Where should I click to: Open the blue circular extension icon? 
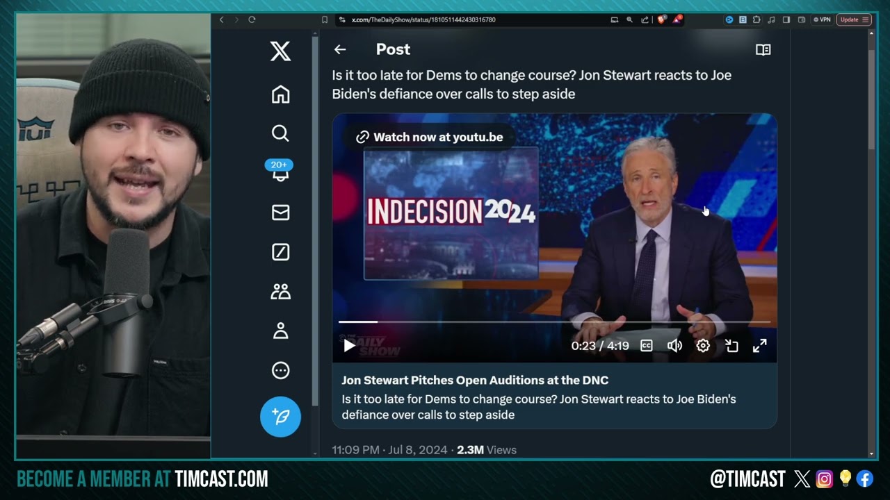click(729, 19)
